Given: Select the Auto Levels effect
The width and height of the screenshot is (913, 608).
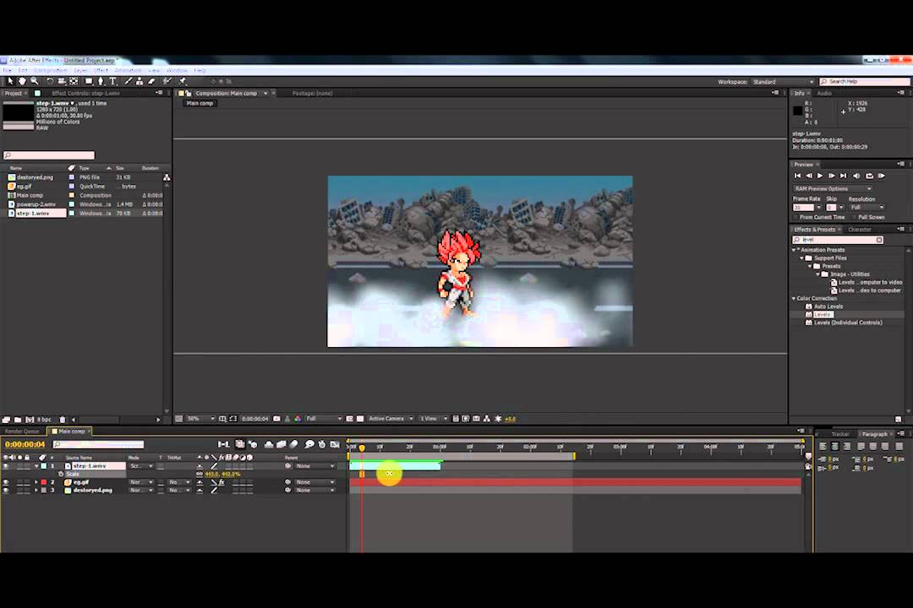Looking at the screenshot, I should tap(828, 307).
